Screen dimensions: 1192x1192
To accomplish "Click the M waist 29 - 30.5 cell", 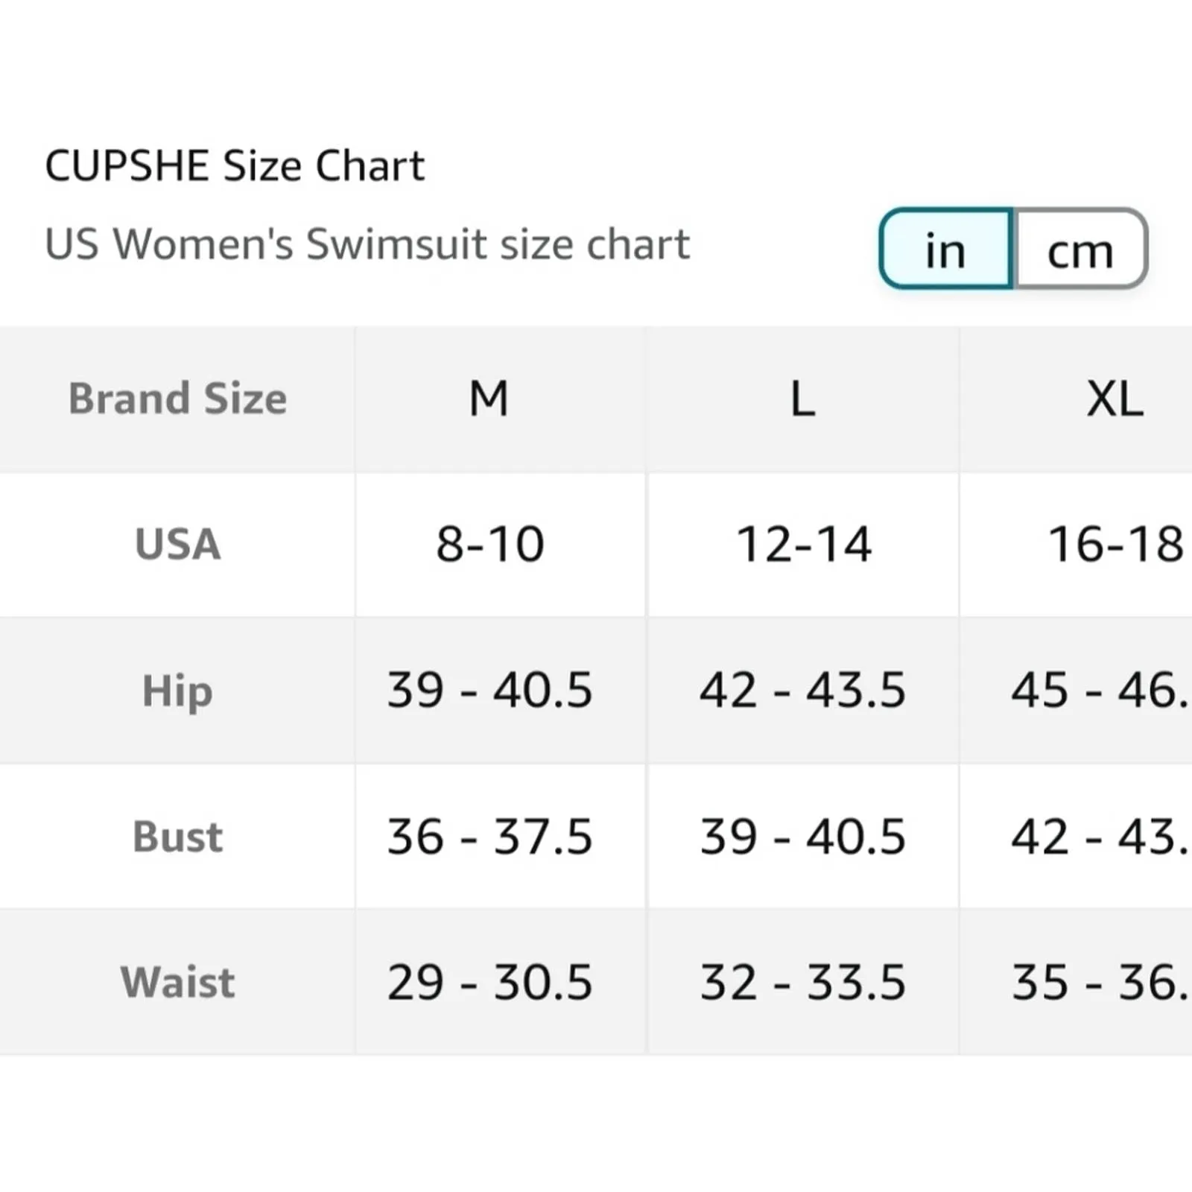I will pos(490,982).
